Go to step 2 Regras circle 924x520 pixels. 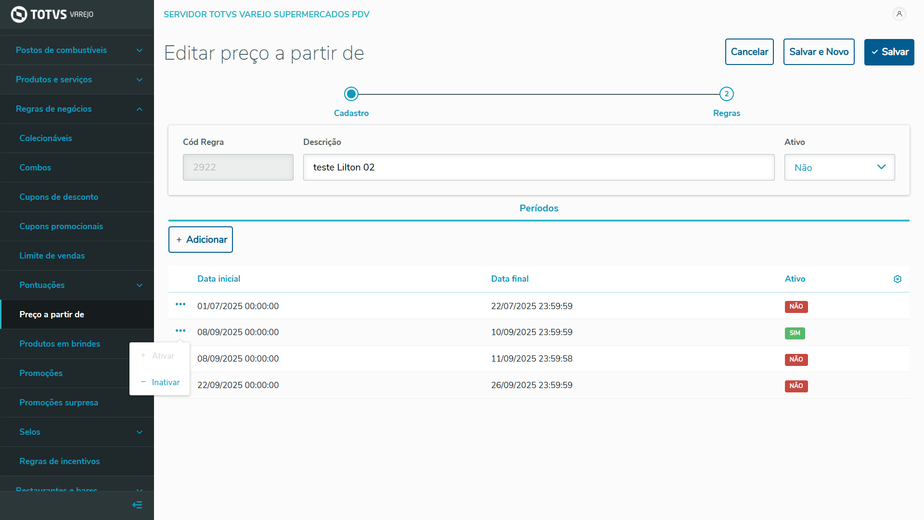[726, 94]
